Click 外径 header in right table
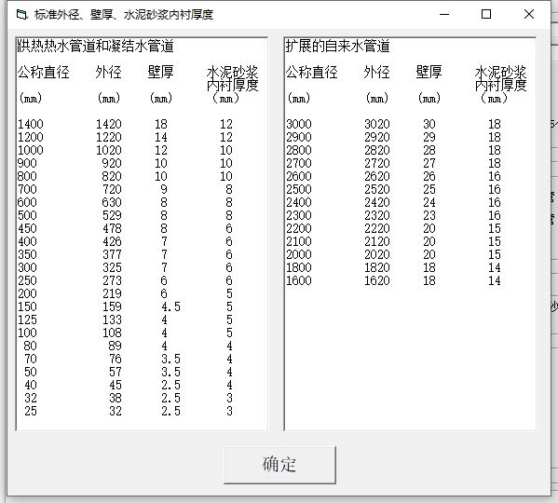Viewport: 558px width, 503px height. (377, 73)
